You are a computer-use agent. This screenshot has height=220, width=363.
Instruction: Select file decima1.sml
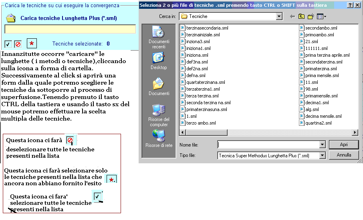314,103
